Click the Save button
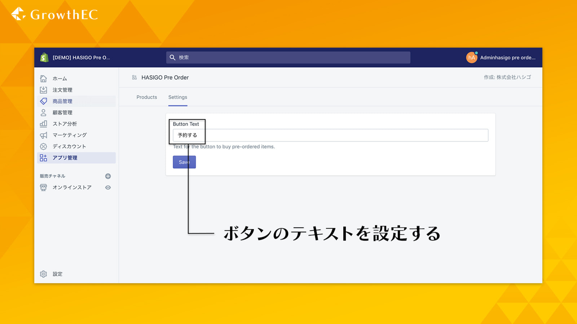 [x=184, y=162]
